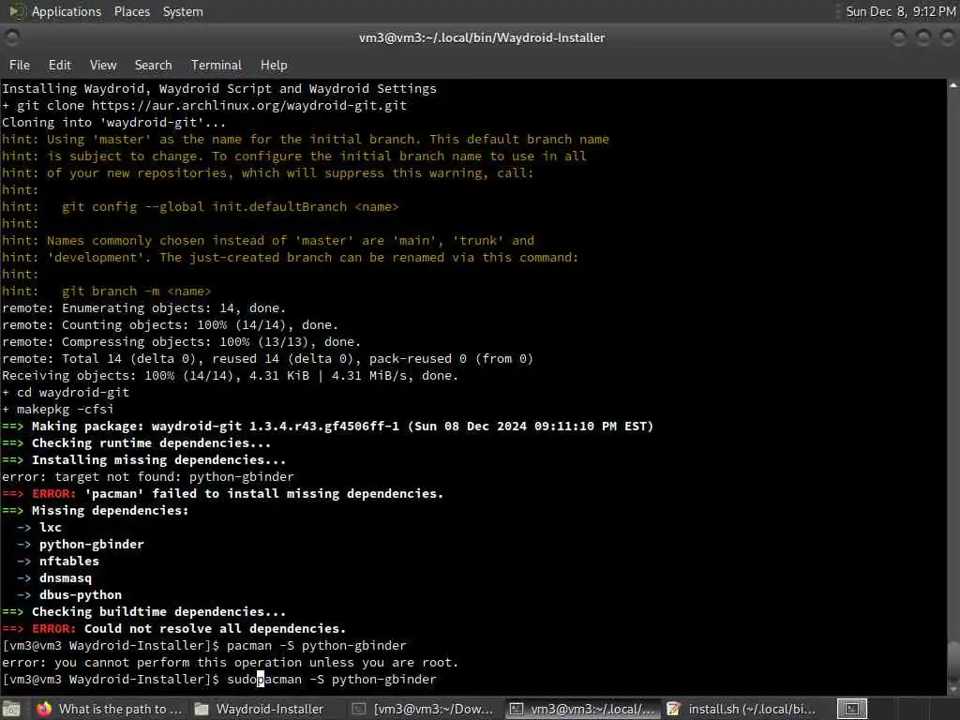This screenshot has width=960, height=720.
Task: Click the 'Checking runtime dependencies...' line
Action: pos(137,442)
